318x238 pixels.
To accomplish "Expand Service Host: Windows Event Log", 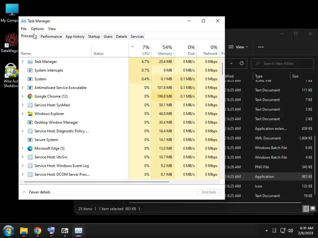I will pyautogui.click(x=22, y=166).
